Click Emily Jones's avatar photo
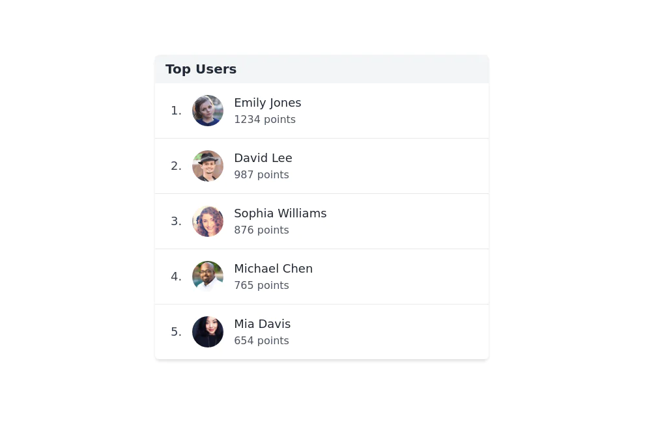 pyautogui.click(x=207, y=111)
